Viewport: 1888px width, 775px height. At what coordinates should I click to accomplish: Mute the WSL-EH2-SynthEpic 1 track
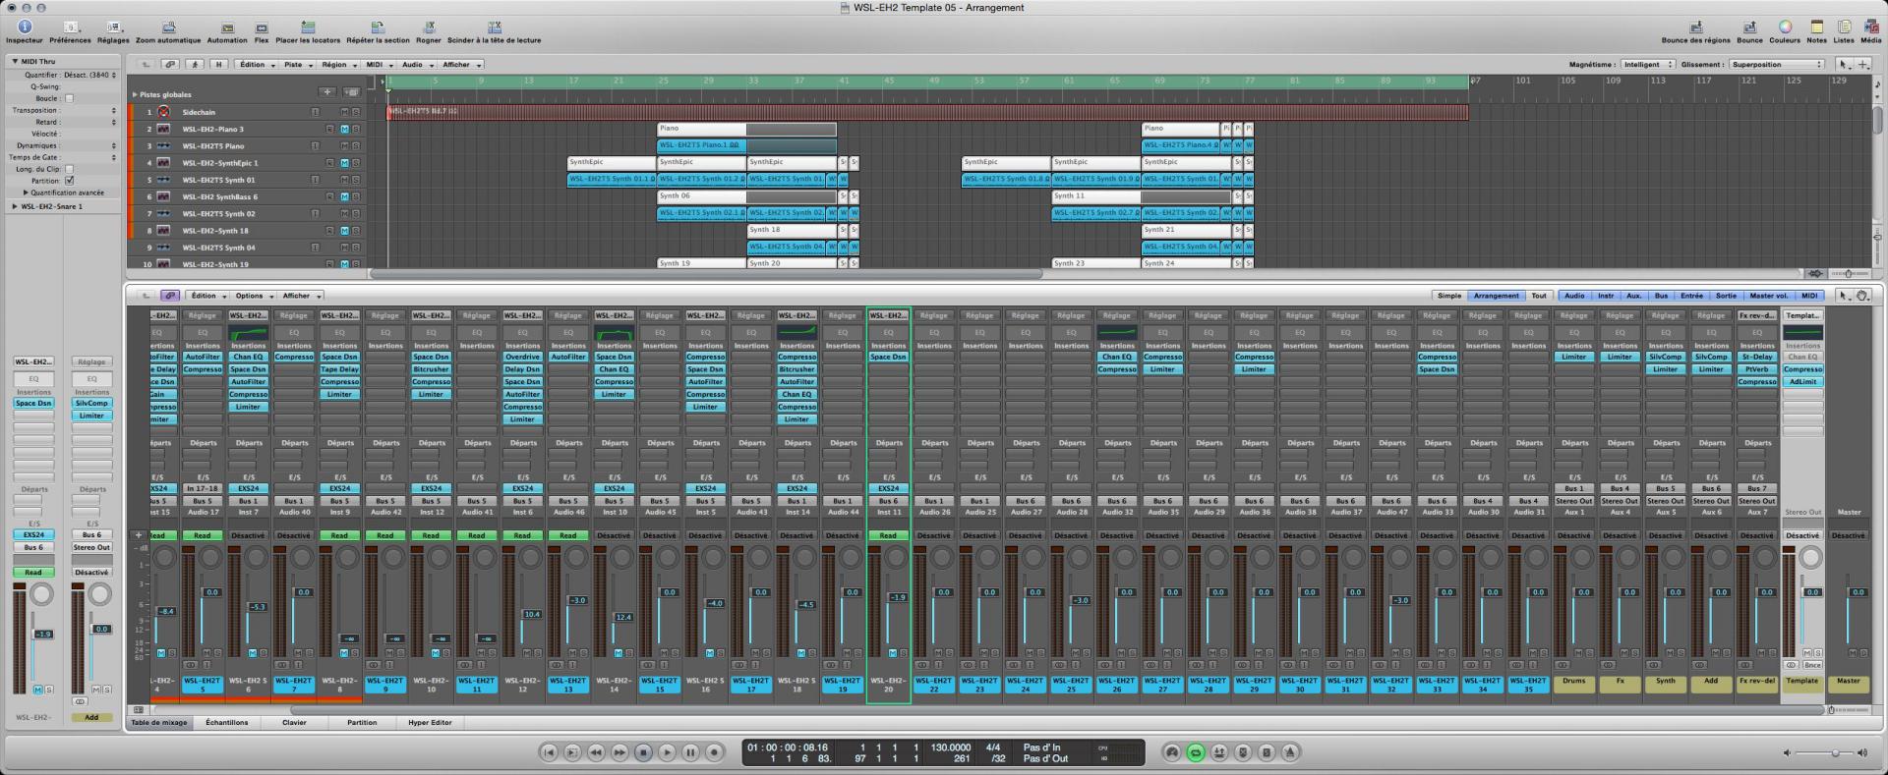344,163
